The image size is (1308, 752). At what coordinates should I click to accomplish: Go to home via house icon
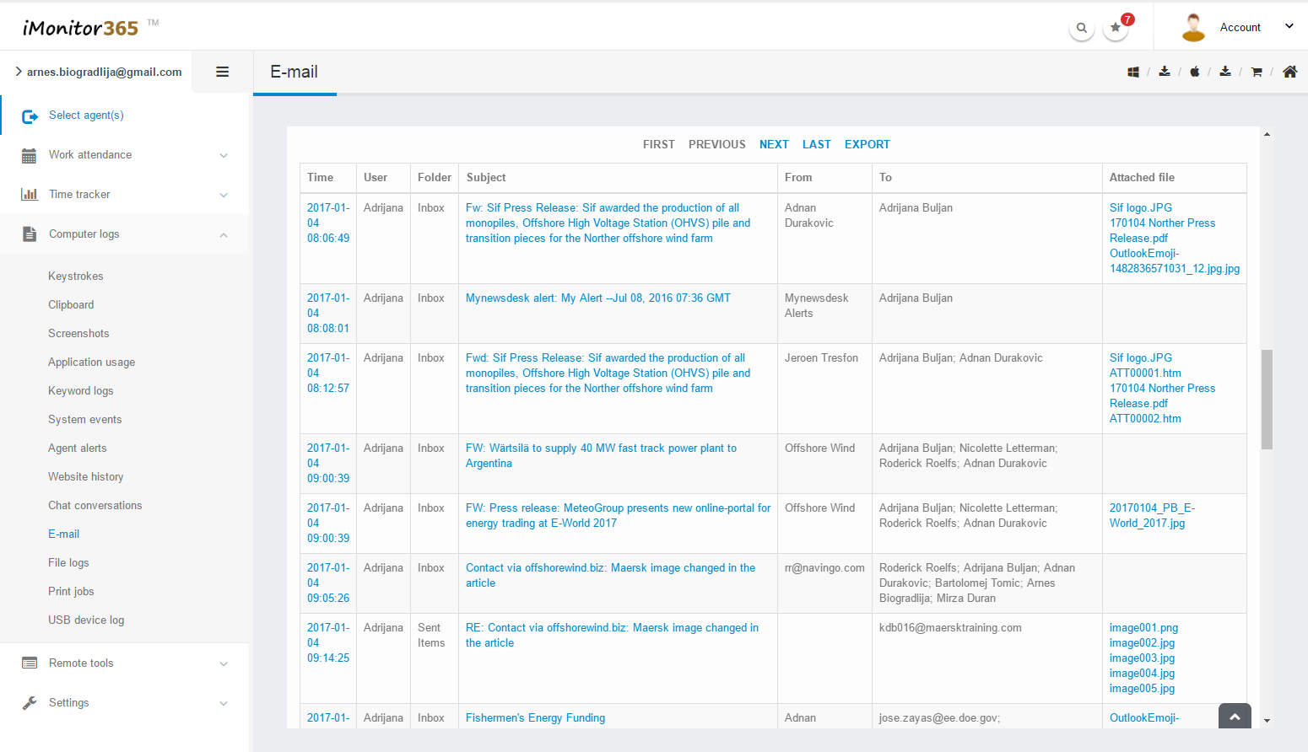1289,73
